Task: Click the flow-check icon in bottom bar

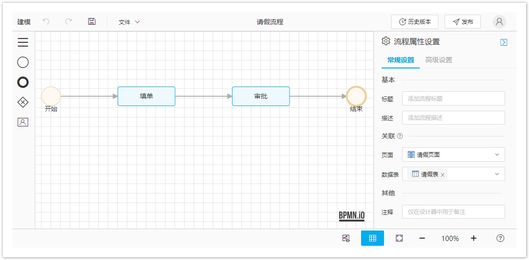Action: pos(346,238)
